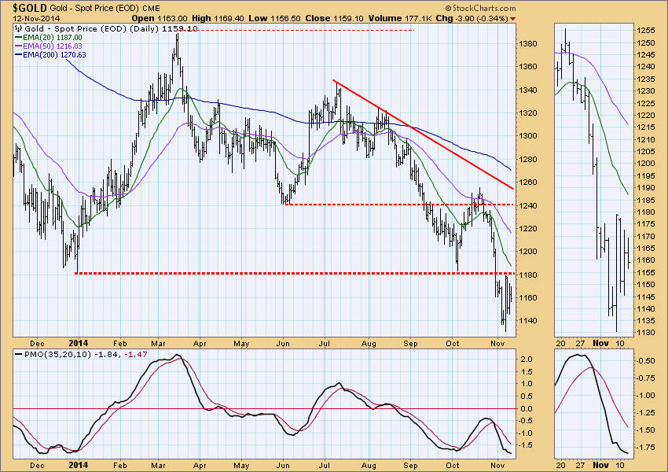Image resolution: width=668 pixels, height=472 pixels.
Task: Click the 1380 price axis label
Action: click(529, 43)
